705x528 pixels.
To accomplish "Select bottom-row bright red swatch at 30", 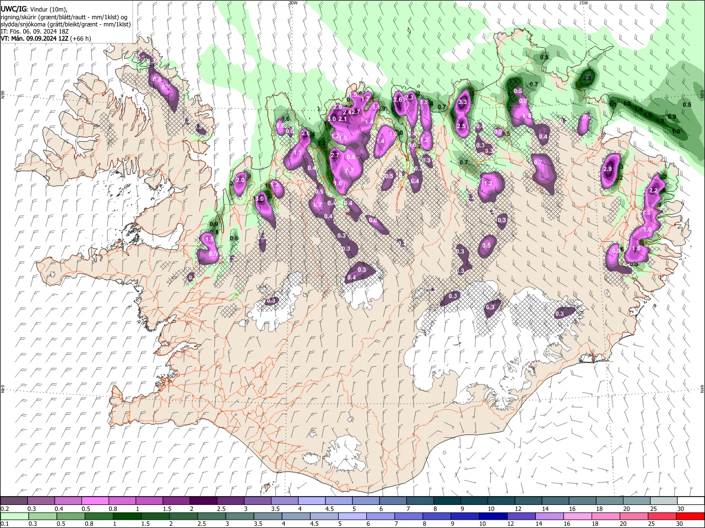I will 690,516.
